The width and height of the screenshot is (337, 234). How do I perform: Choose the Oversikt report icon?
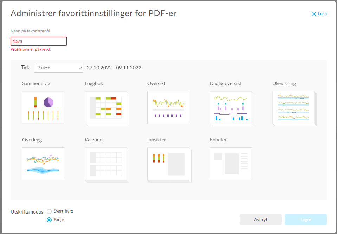(x=168, y=107)
